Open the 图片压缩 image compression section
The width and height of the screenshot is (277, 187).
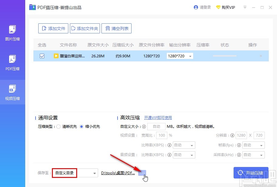(12, 33)
